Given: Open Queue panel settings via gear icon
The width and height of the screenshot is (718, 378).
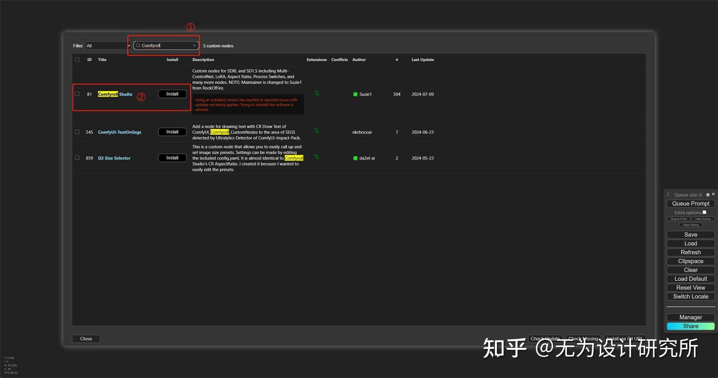Looking at the screenshot, I should pyautogui.click(x=707, y=194).
